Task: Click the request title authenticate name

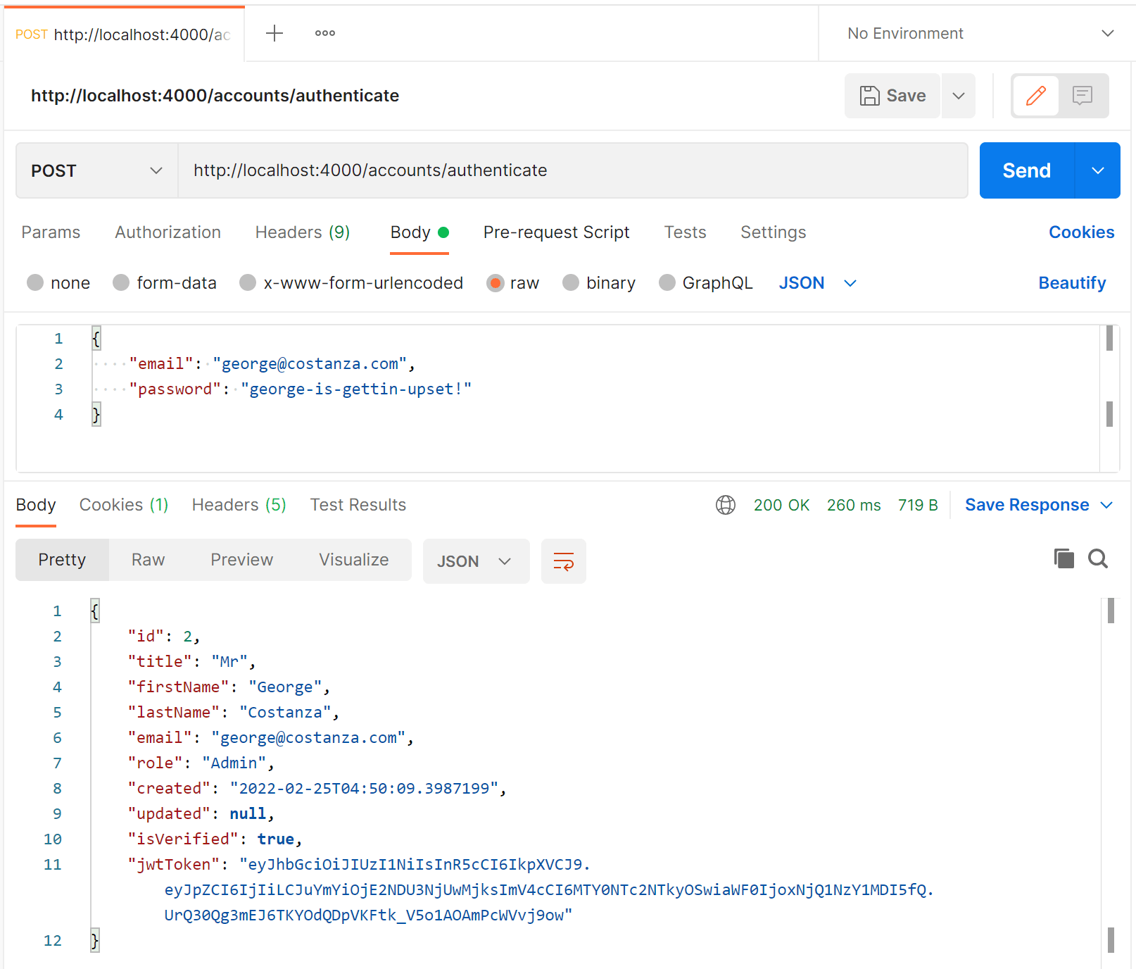Action: [x=215, y=96]
